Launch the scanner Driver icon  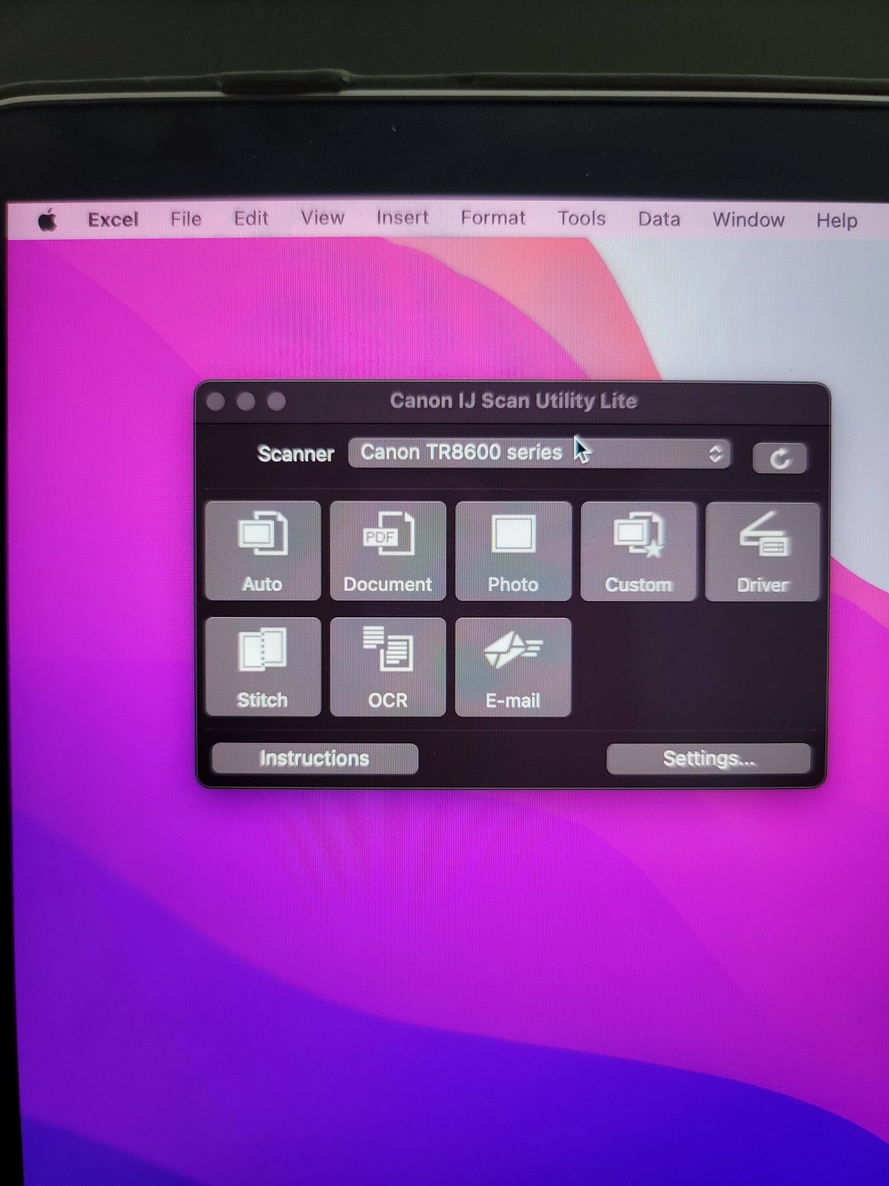point(762,552)
